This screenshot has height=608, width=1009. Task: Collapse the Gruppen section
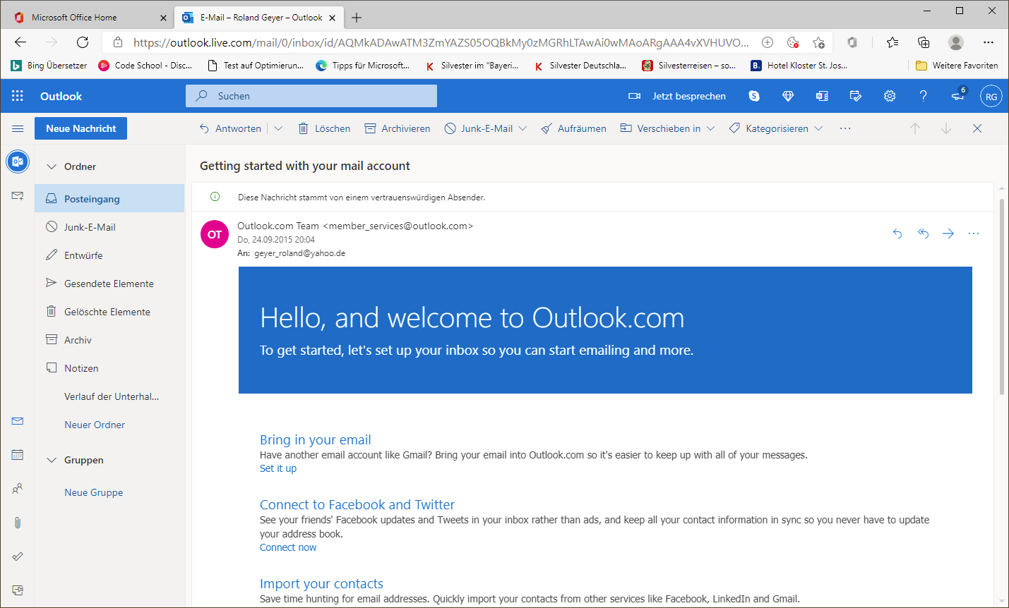(51, 460)
